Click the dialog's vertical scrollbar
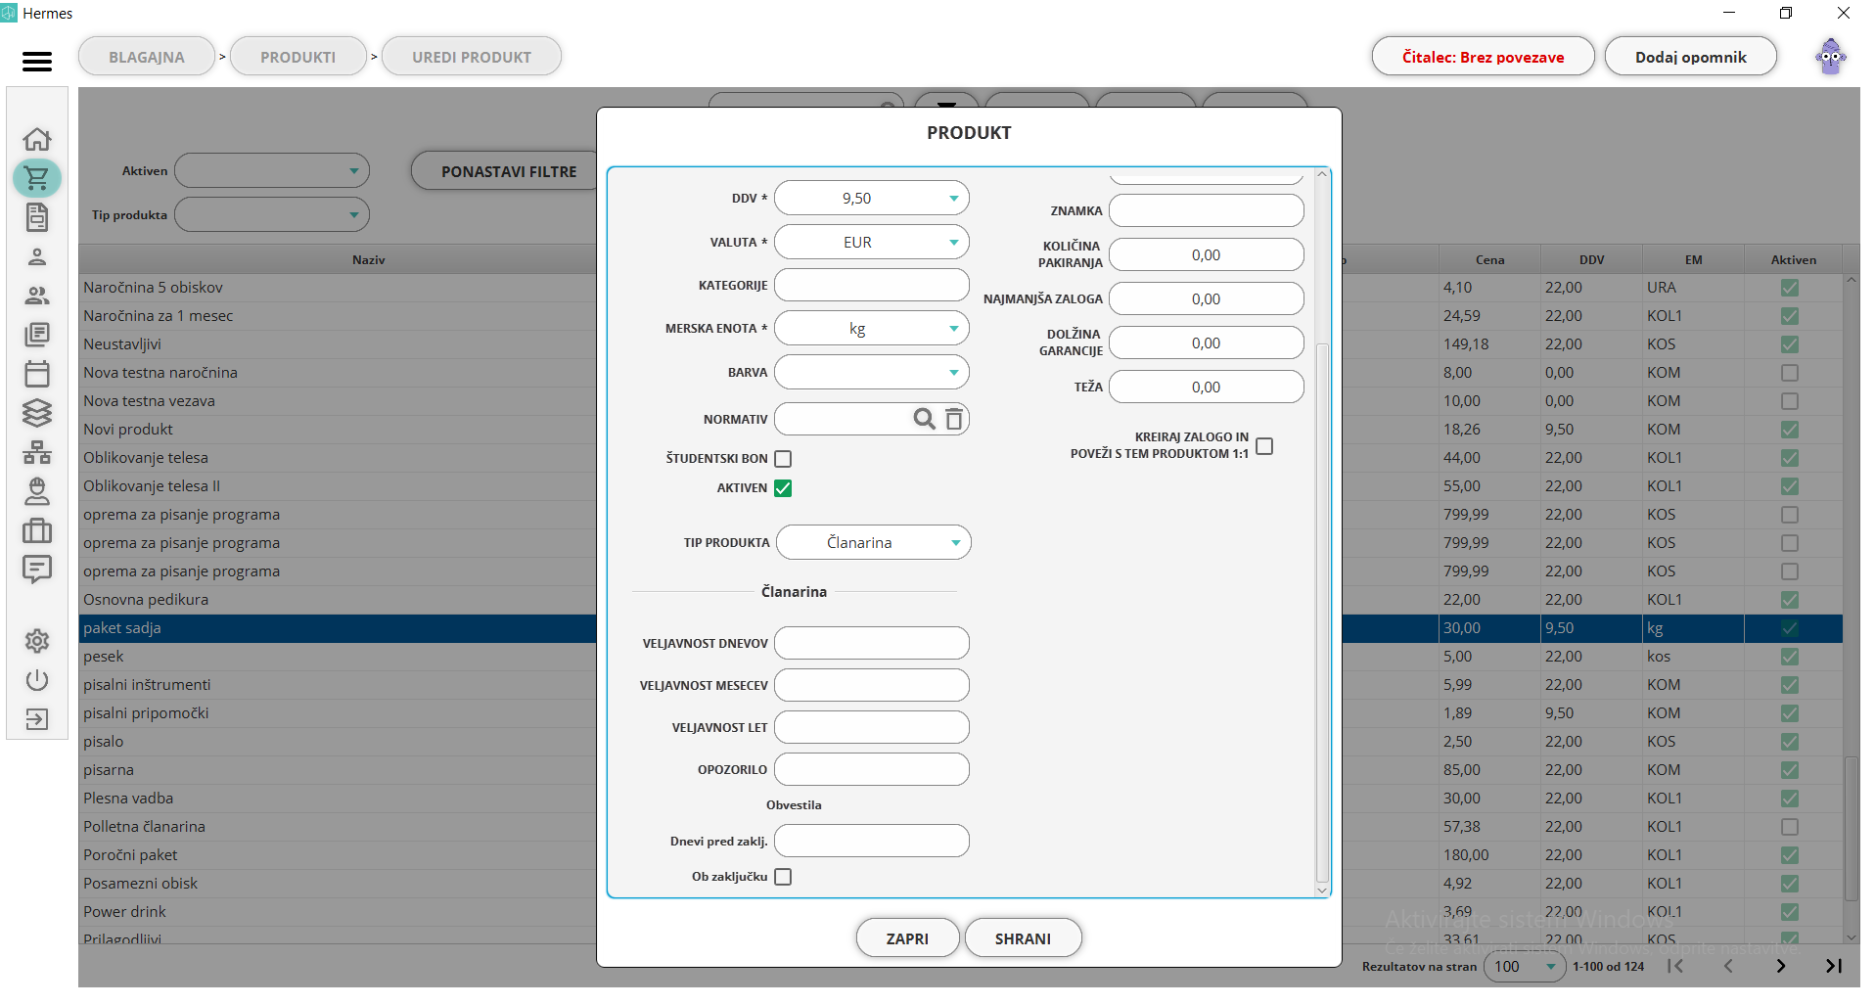1875x1005 pixels. [1322, 612]
